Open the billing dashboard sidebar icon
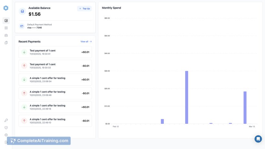Screen dimensions: 265x149 click(6, 21)
